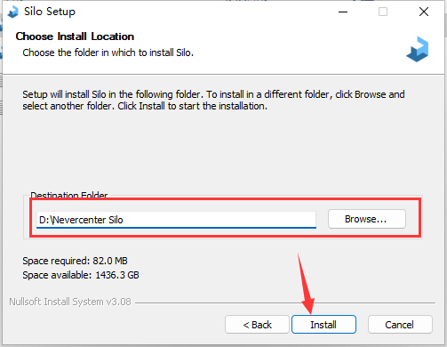Image resolution: width=447 pixels, height=347 pixels.
Task: Click inside the Destination Folder path field
Action: tap(176, 220)
